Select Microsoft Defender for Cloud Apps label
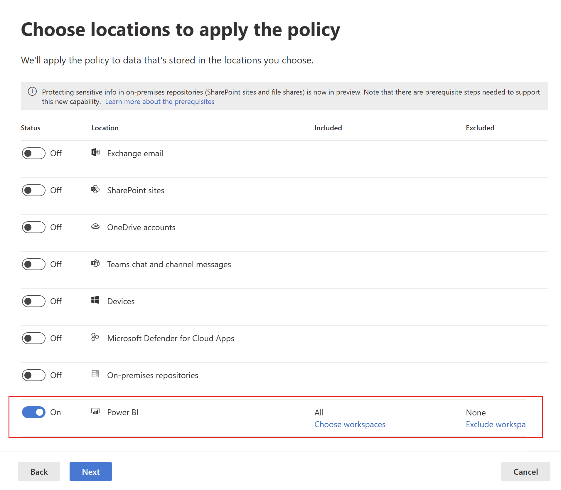561x490 pixels. click(x=171, y=339)
